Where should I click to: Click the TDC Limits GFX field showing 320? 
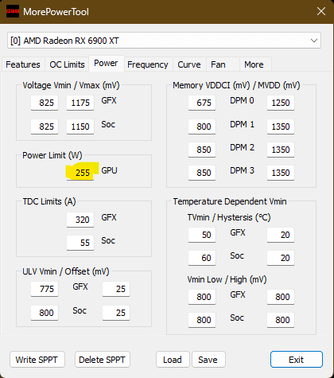coord(80,220)
